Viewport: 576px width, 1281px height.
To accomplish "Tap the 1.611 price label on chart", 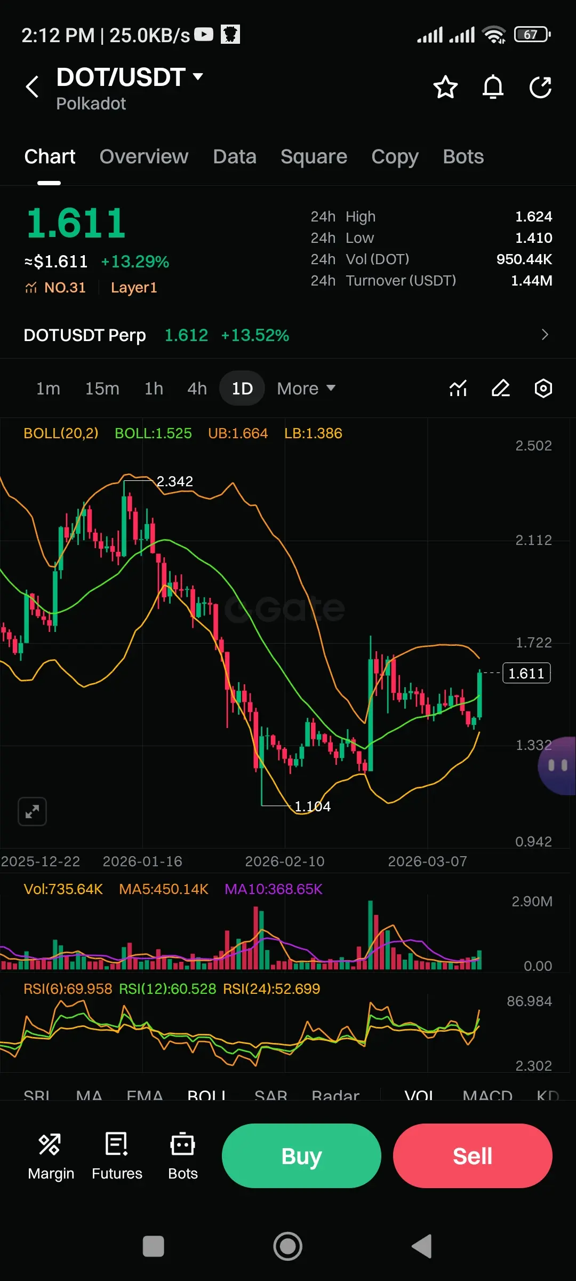I will [526, 673].
